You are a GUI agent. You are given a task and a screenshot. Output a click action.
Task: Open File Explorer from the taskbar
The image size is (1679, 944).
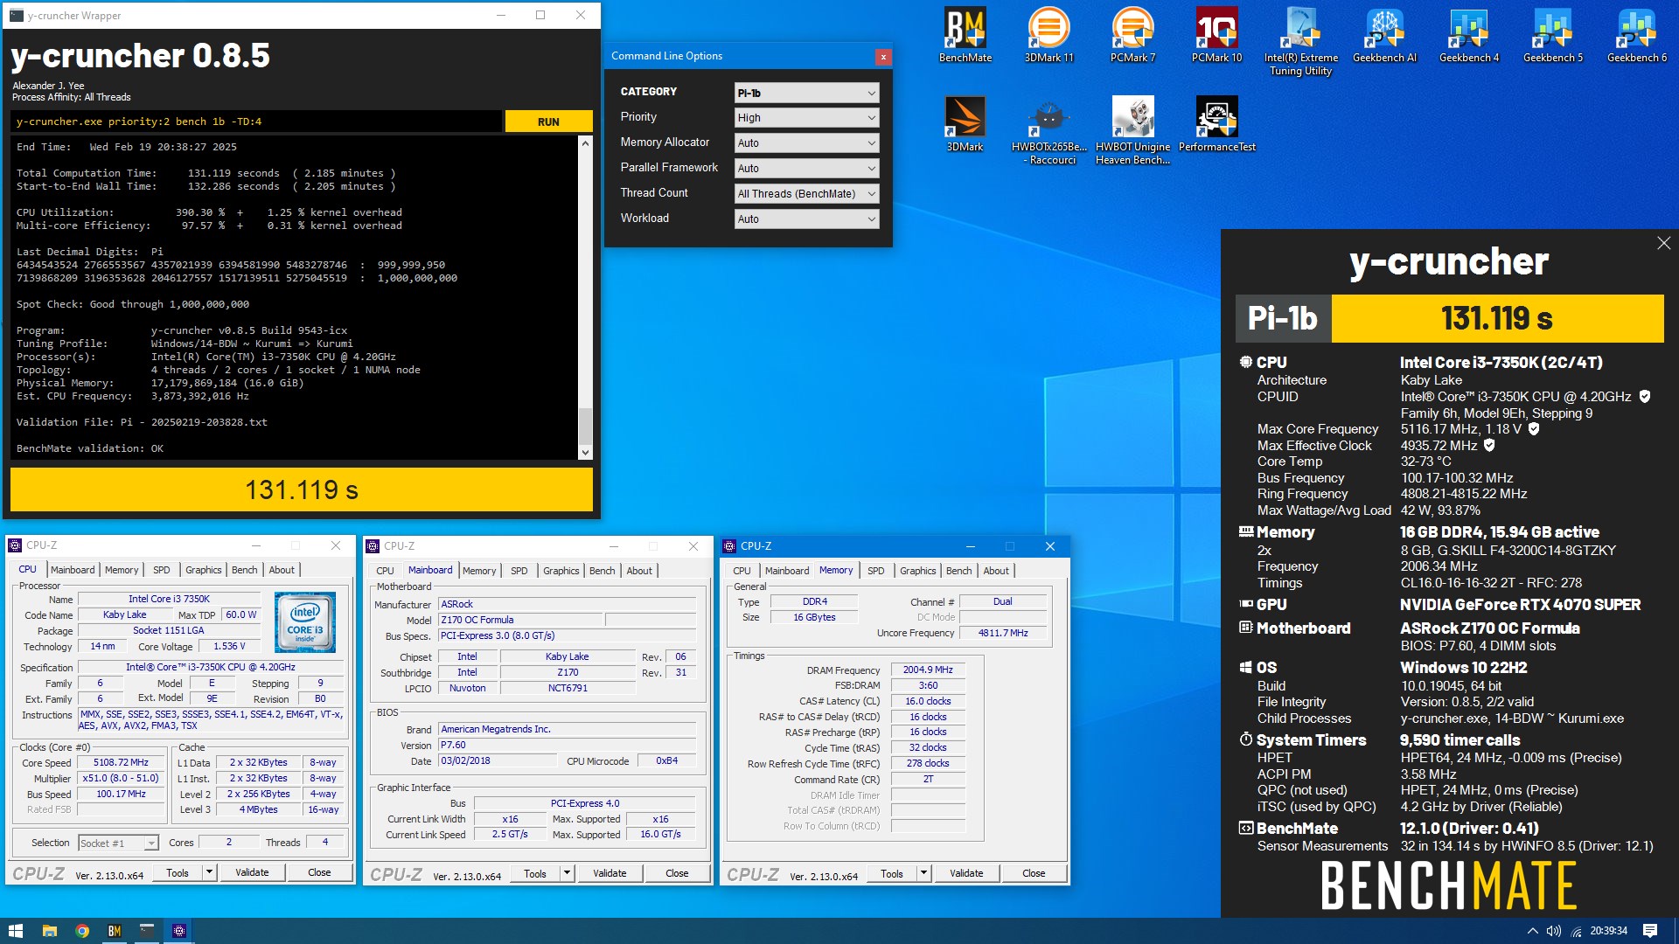(x=49, y=931)
